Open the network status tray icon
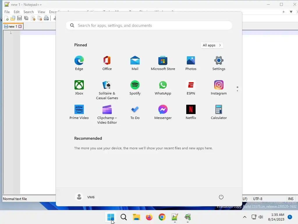298x224 pixels. [x=254, y=217]
